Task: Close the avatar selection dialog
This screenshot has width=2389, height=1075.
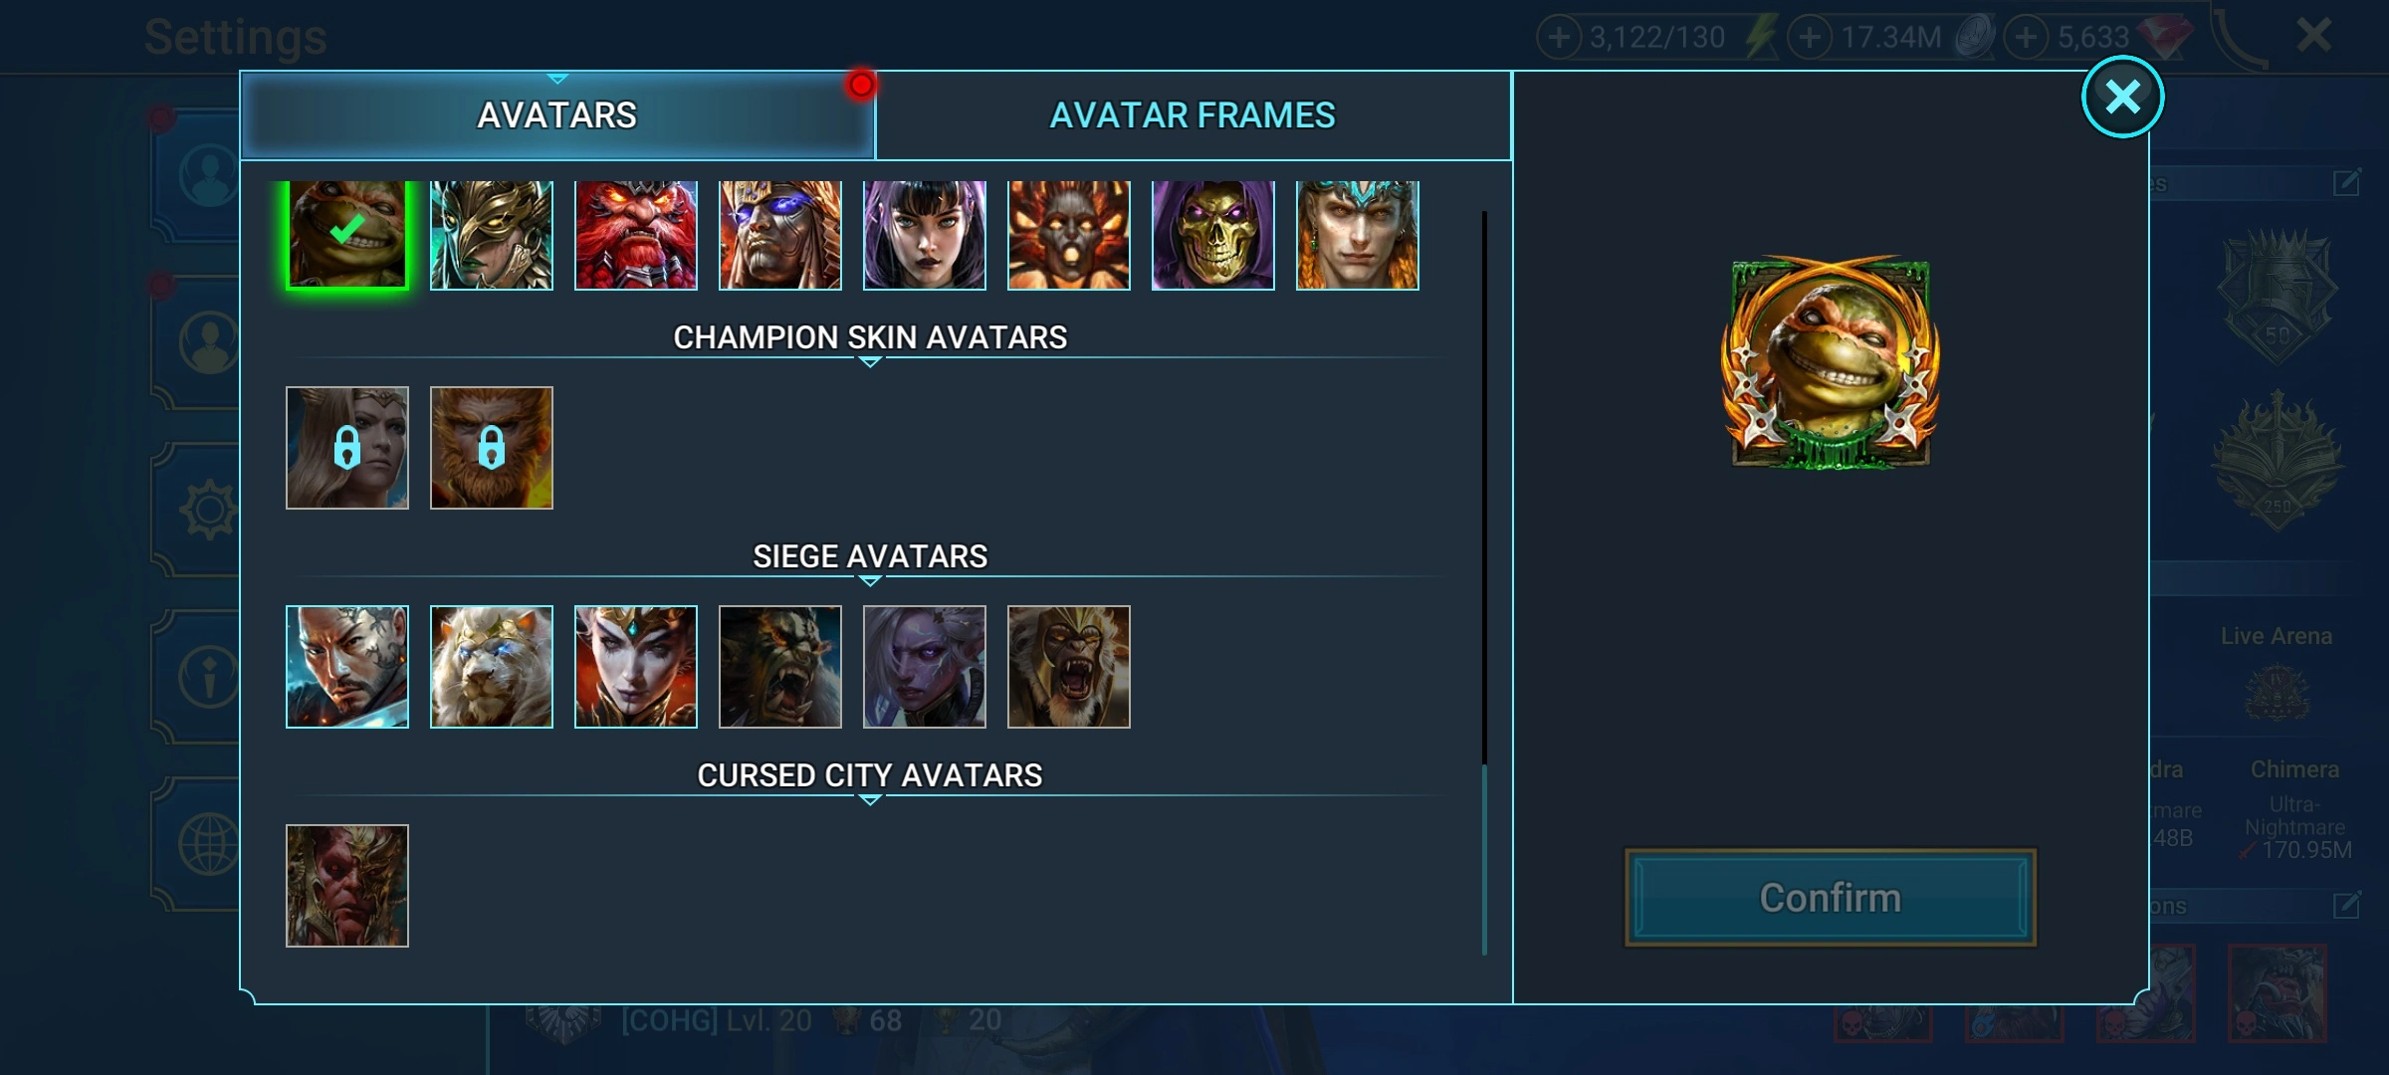Action: (x=2122, y=98)
